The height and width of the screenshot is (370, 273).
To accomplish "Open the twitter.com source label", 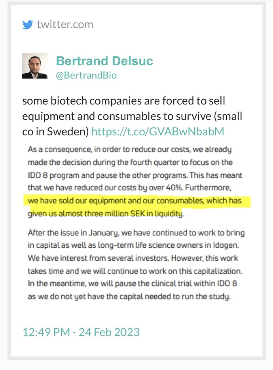I will click(x=65, y=24).
